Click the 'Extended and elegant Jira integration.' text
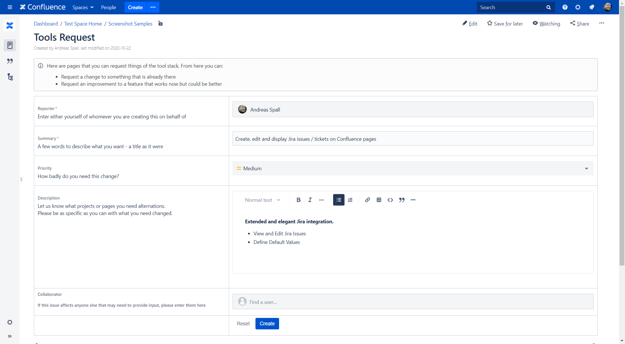Image resolution: width=625 pixels, height=344 pixels. 289,222
